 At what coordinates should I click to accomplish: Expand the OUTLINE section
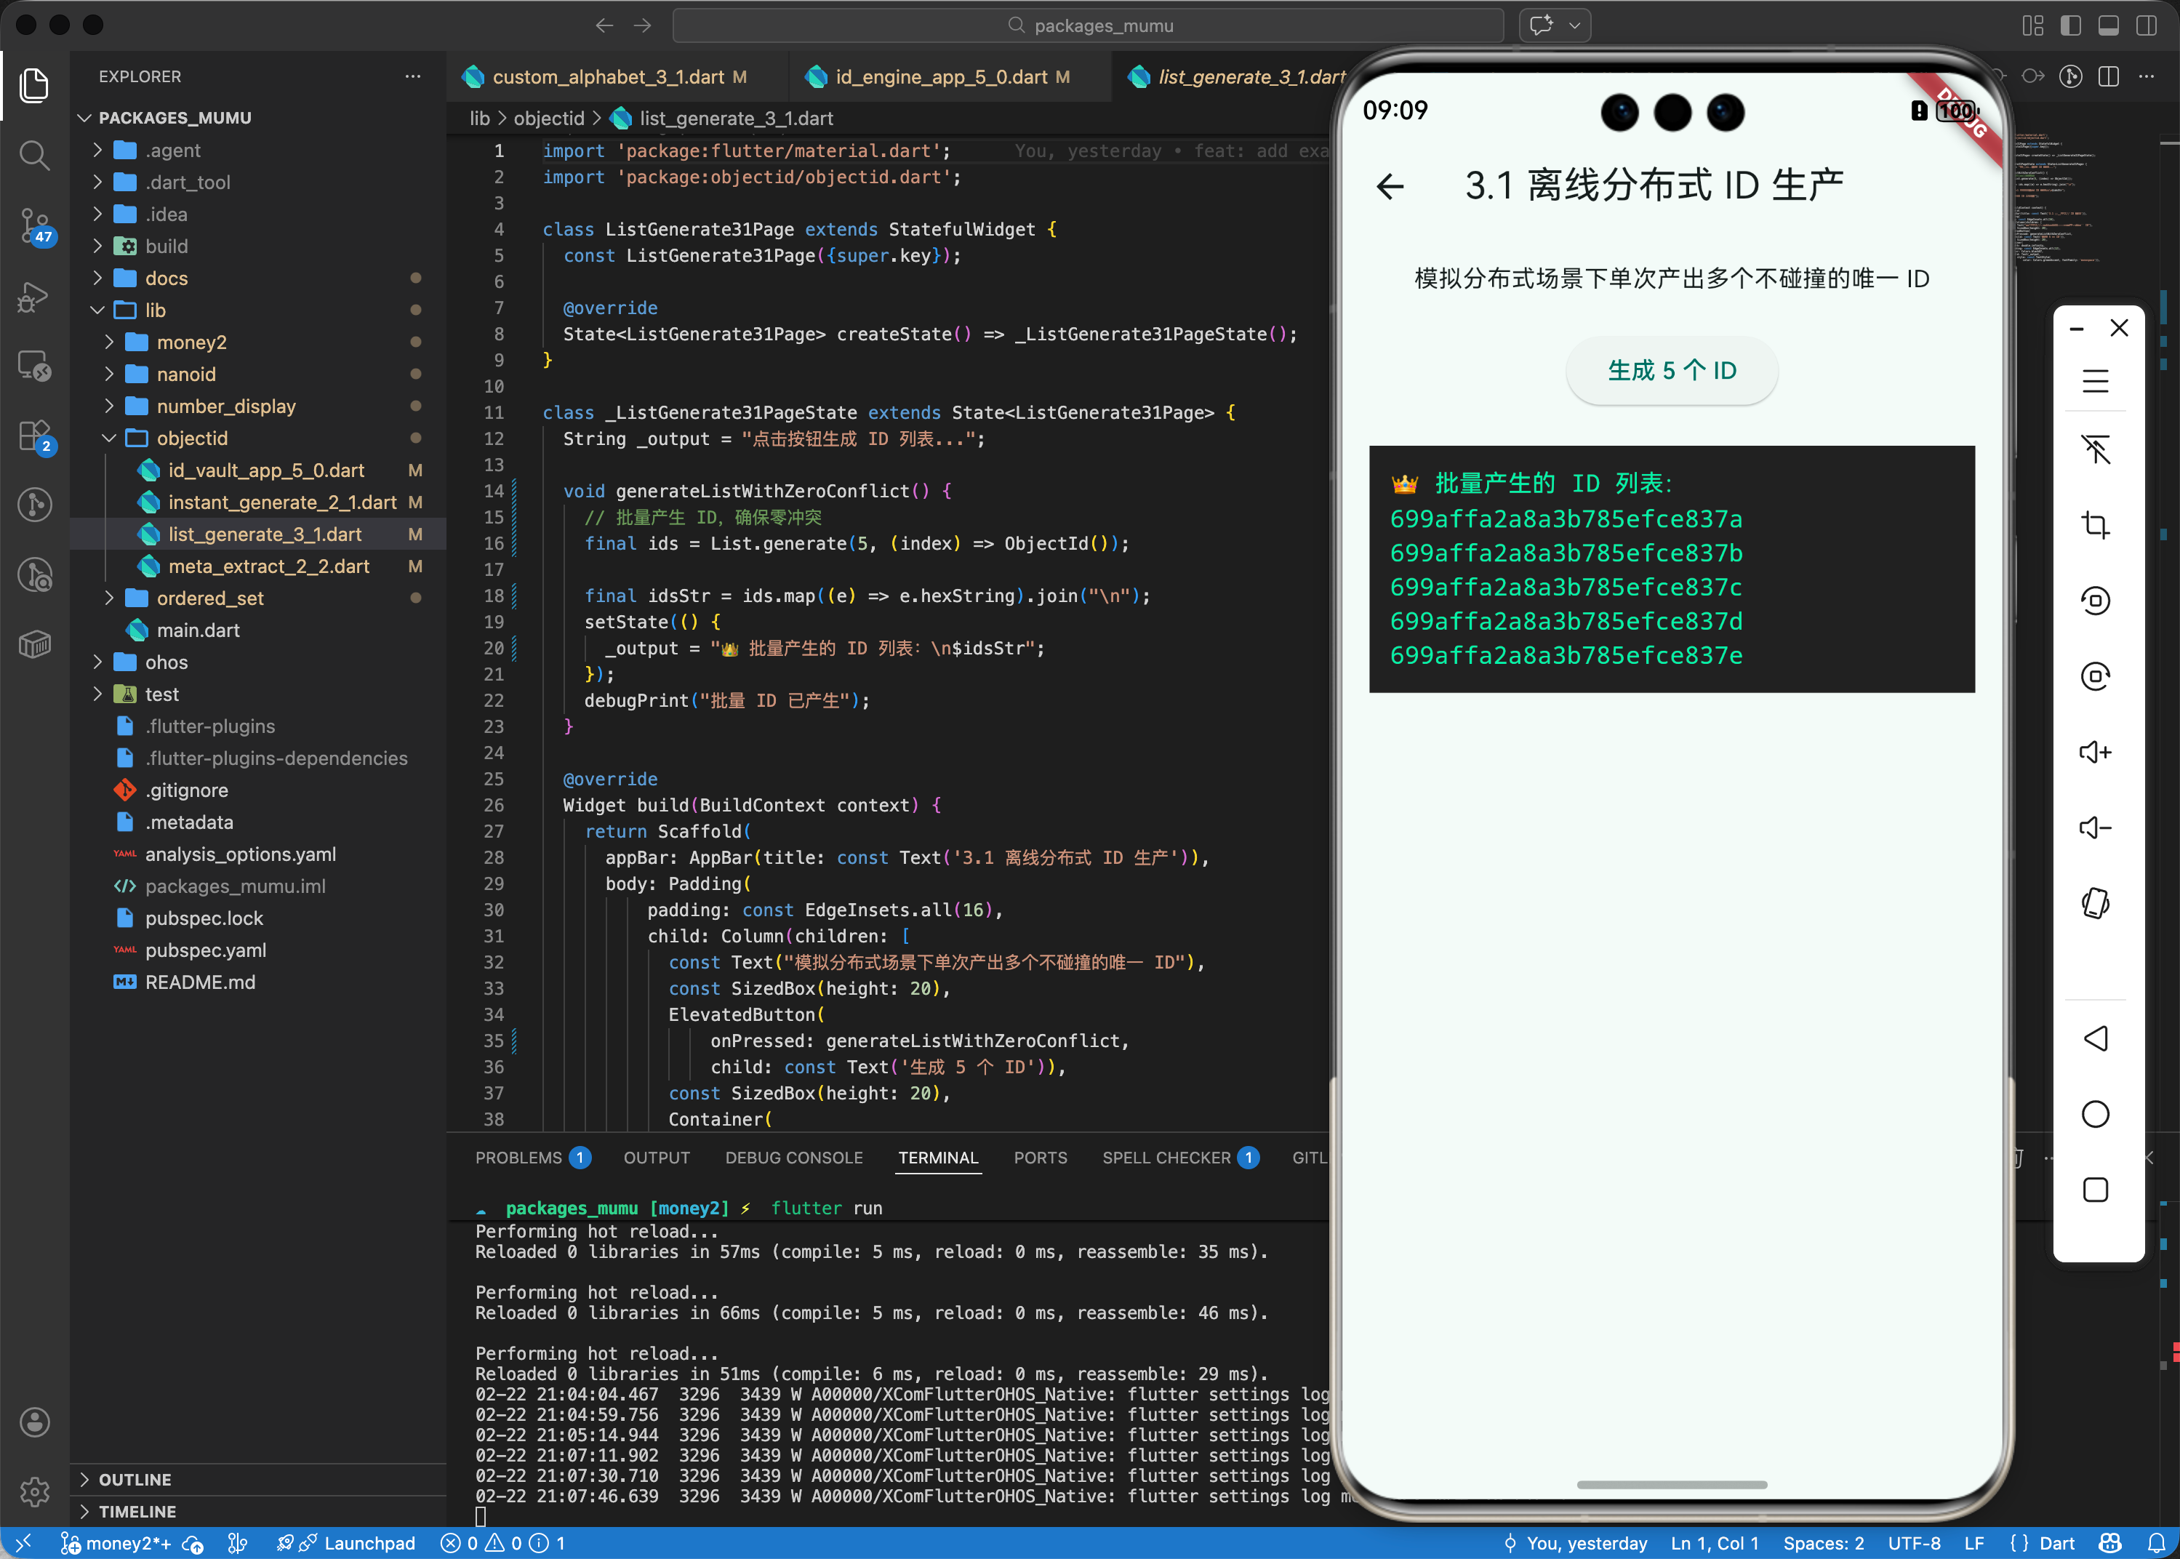(x=135, y=1479)
